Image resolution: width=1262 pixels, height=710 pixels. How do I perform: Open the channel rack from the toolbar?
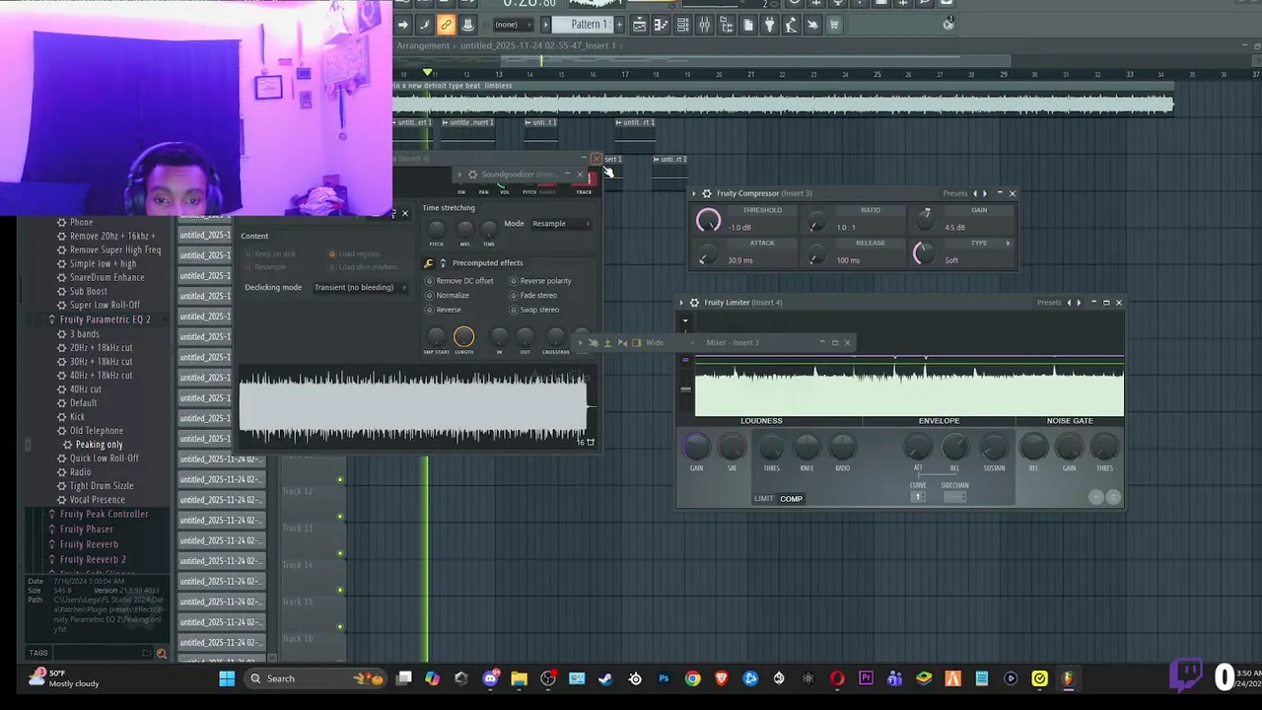coord(682,25)
